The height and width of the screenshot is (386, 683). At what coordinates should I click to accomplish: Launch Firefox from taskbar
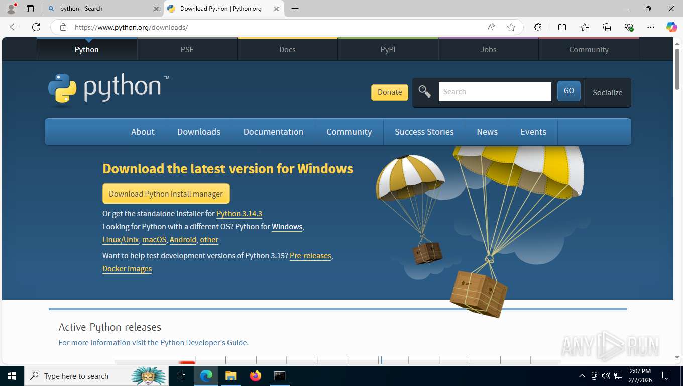[255, 376]
